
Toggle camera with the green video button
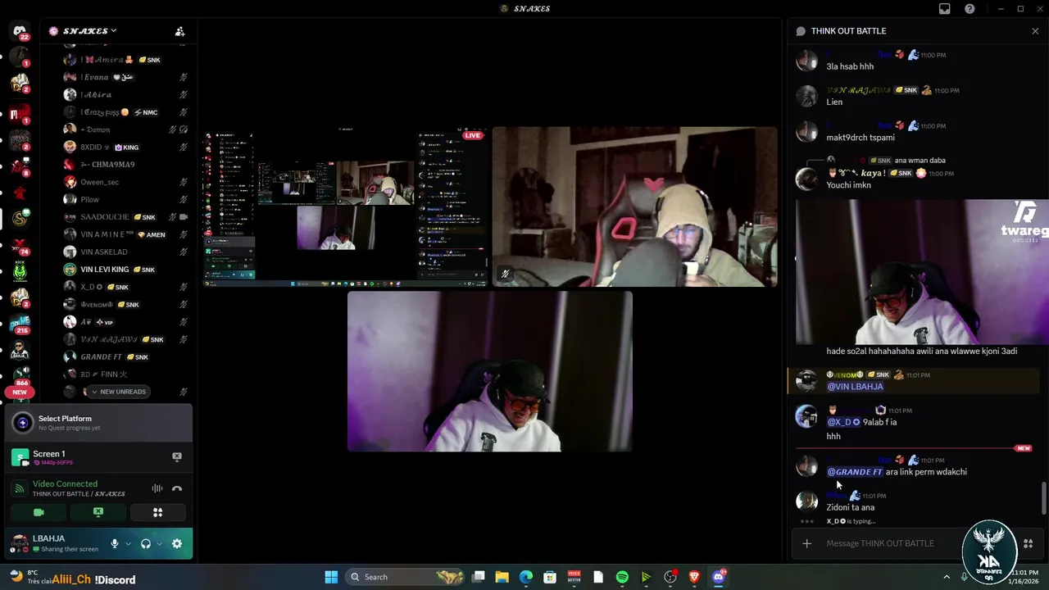click(39, 512)
